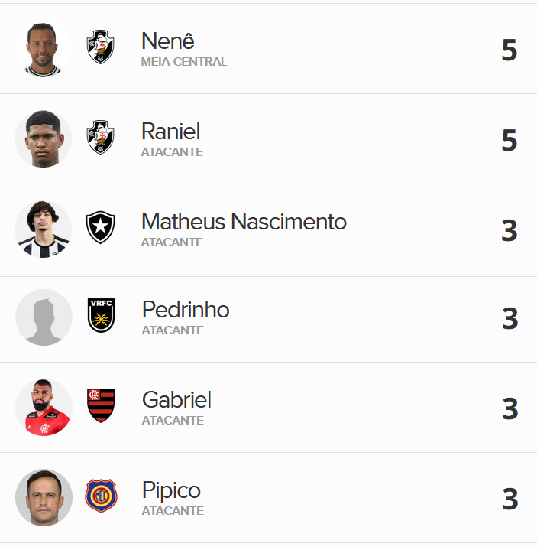Open the Pipico name link

click(171, 490)
